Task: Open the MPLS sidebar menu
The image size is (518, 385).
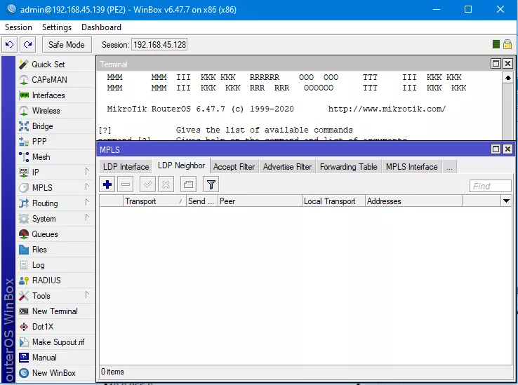Action: point(55,188)
